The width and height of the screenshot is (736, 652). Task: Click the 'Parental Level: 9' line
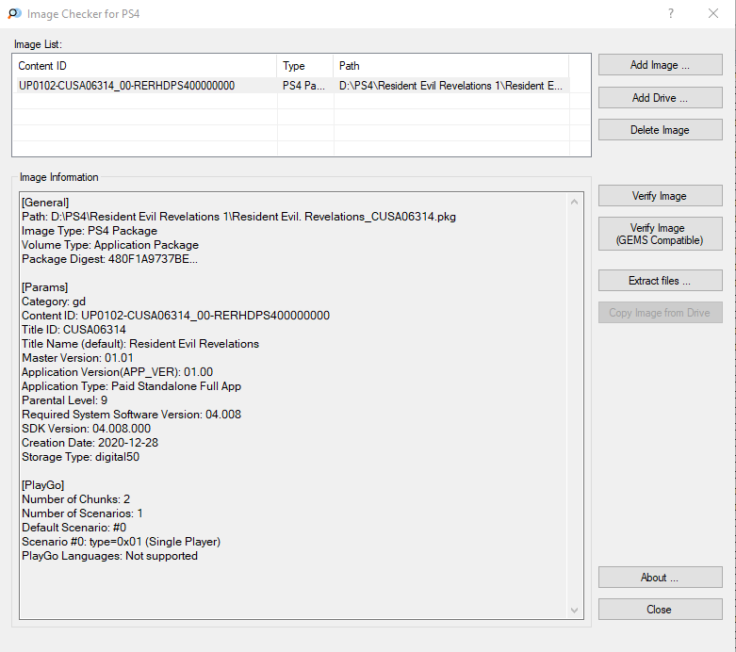(x=64, y=400)
